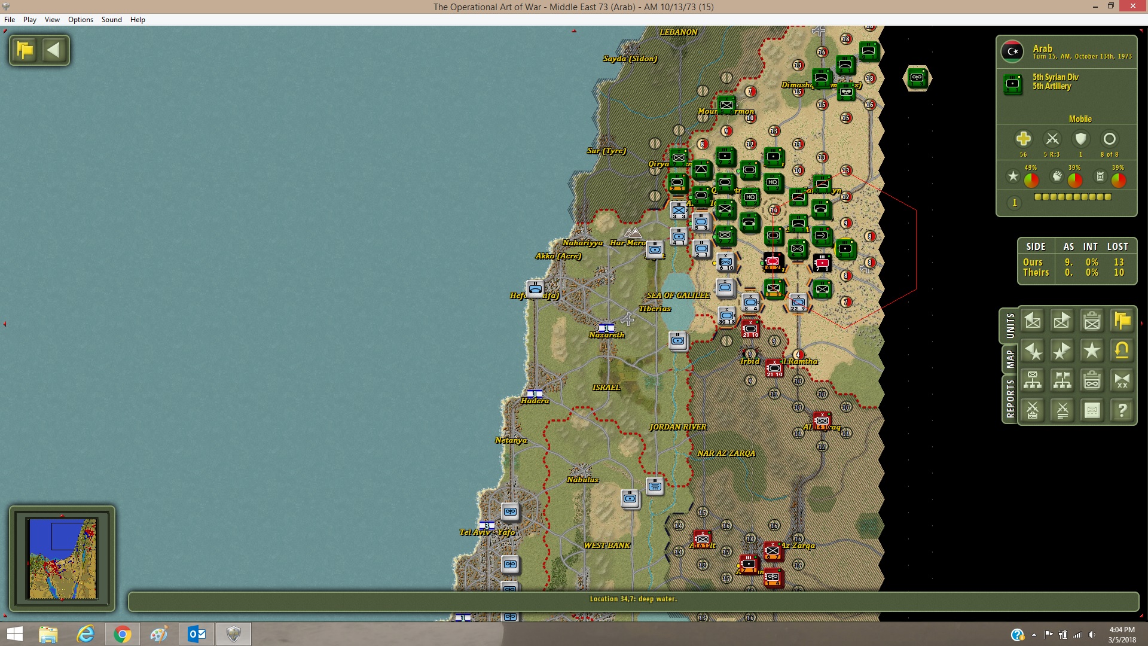This screenshot has width=1148, height=646.
Task: Open the Play menu
Action: tap(30, 20)
